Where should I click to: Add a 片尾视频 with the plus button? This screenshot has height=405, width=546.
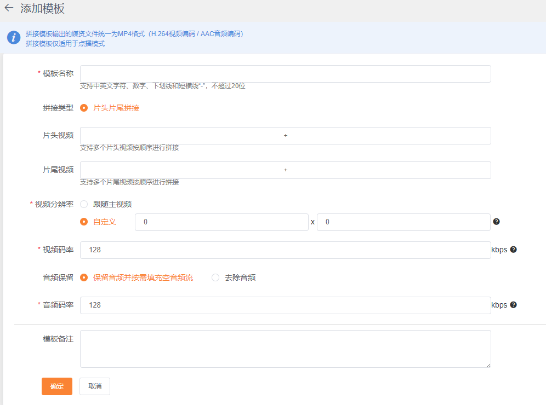tap(286, 170)
